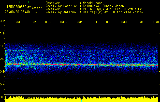Click the 0340 time marker

(155, 22)
